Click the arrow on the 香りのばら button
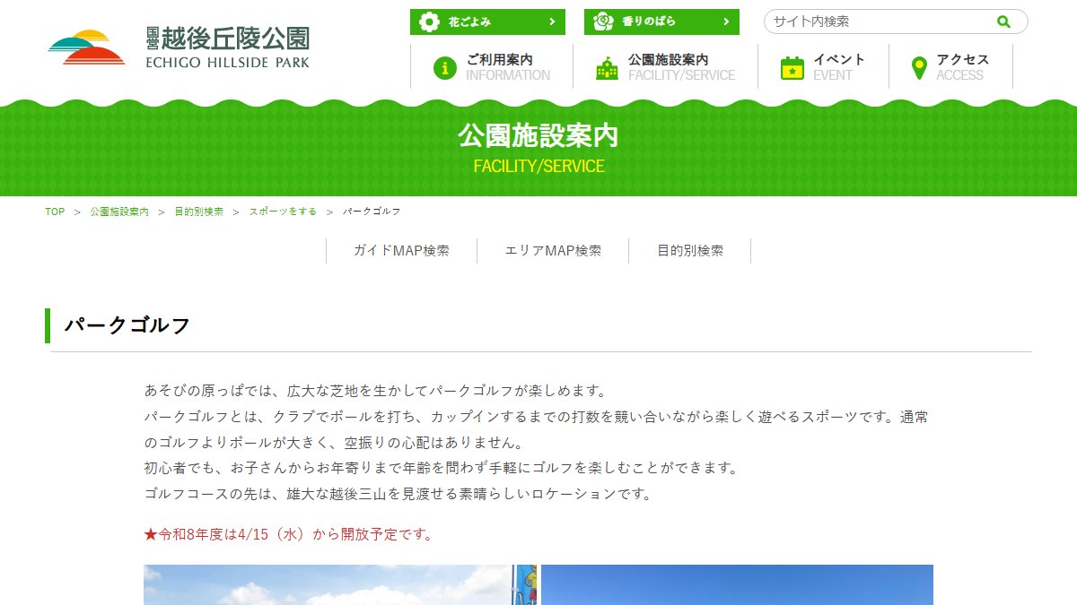 (x=725, y=22)
